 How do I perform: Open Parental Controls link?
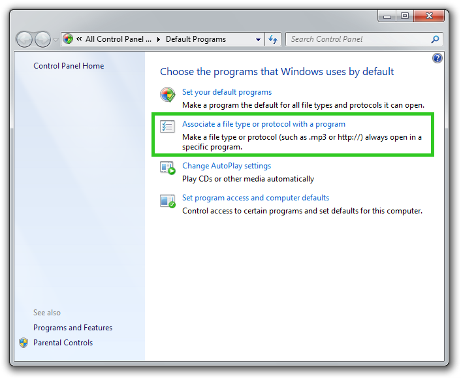[63, 343]
